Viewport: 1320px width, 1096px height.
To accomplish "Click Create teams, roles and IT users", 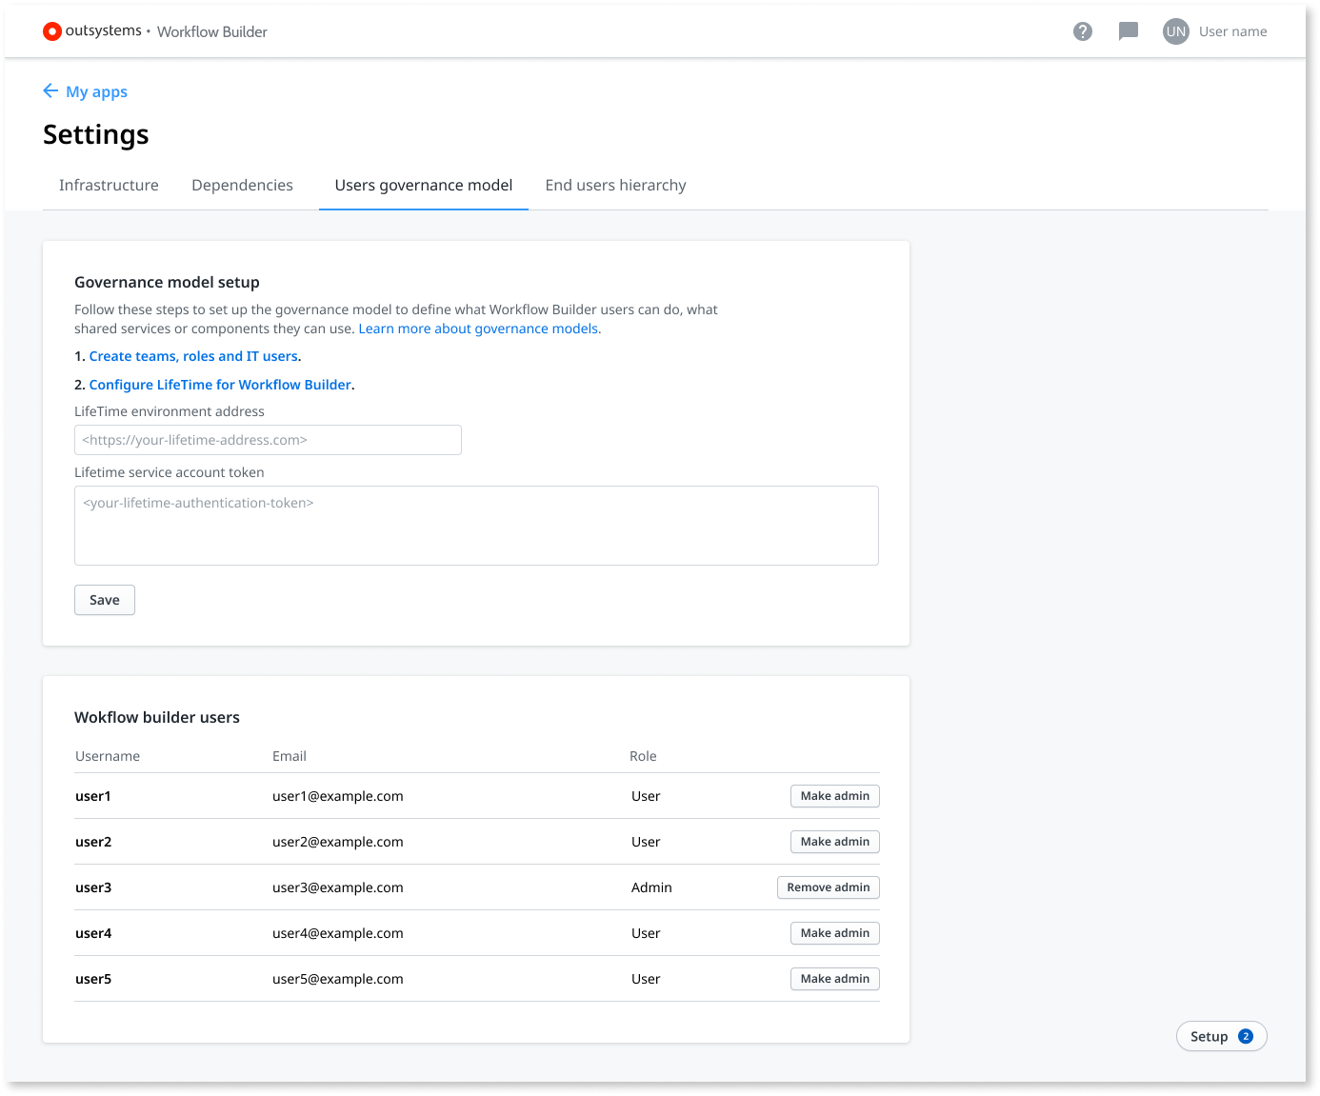I will click(x=192, y=355).
